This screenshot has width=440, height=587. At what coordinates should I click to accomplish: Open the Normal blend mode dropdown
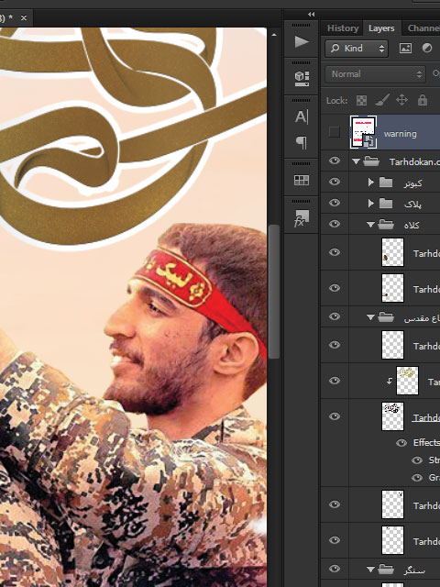375,74
